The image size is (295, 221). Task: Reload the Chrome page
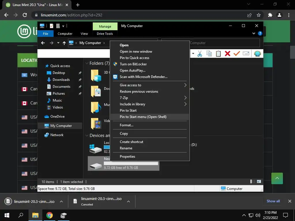25,15
